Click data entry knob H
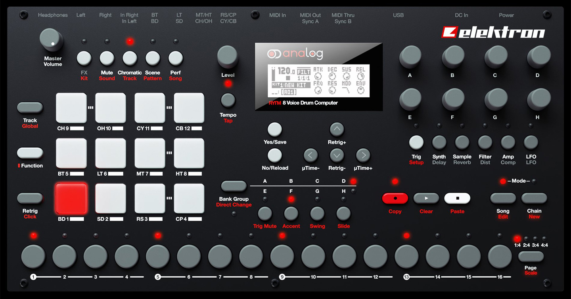The height and width of the screenshot is (299, 571). coord(538,99)
